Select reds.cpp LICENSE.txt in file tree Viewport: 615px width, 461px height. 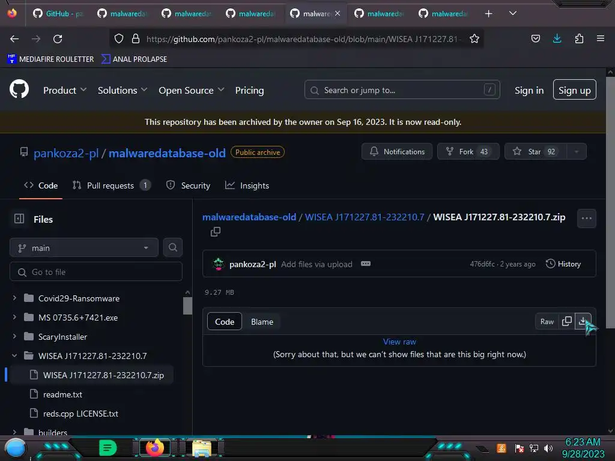coord(80,414)
